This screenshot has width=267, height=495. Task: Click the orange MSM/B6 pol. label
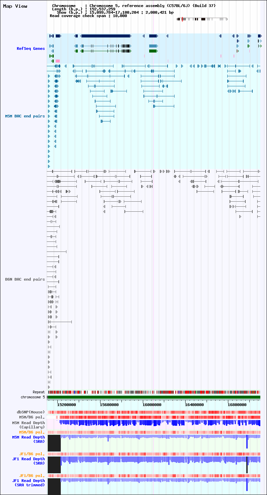tap(32, 432)
